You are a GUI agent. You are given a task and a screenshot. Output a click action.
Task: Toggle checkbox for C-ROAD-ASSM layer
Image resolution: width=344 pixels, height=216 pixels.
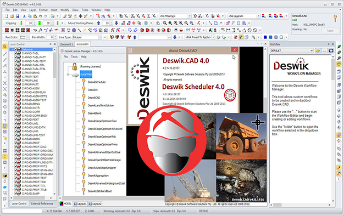[x=16, y=88]
